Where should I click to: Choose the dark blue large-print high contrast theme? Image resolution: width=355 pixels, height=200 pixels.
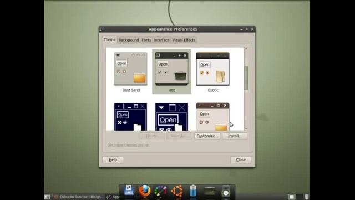tap(171, 117)
